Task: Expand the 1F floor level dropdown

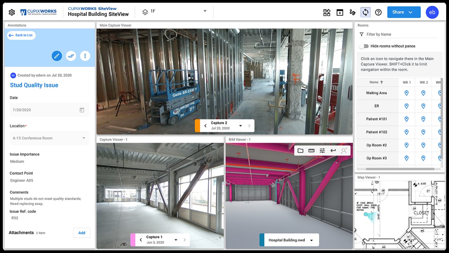Action: 205,12
